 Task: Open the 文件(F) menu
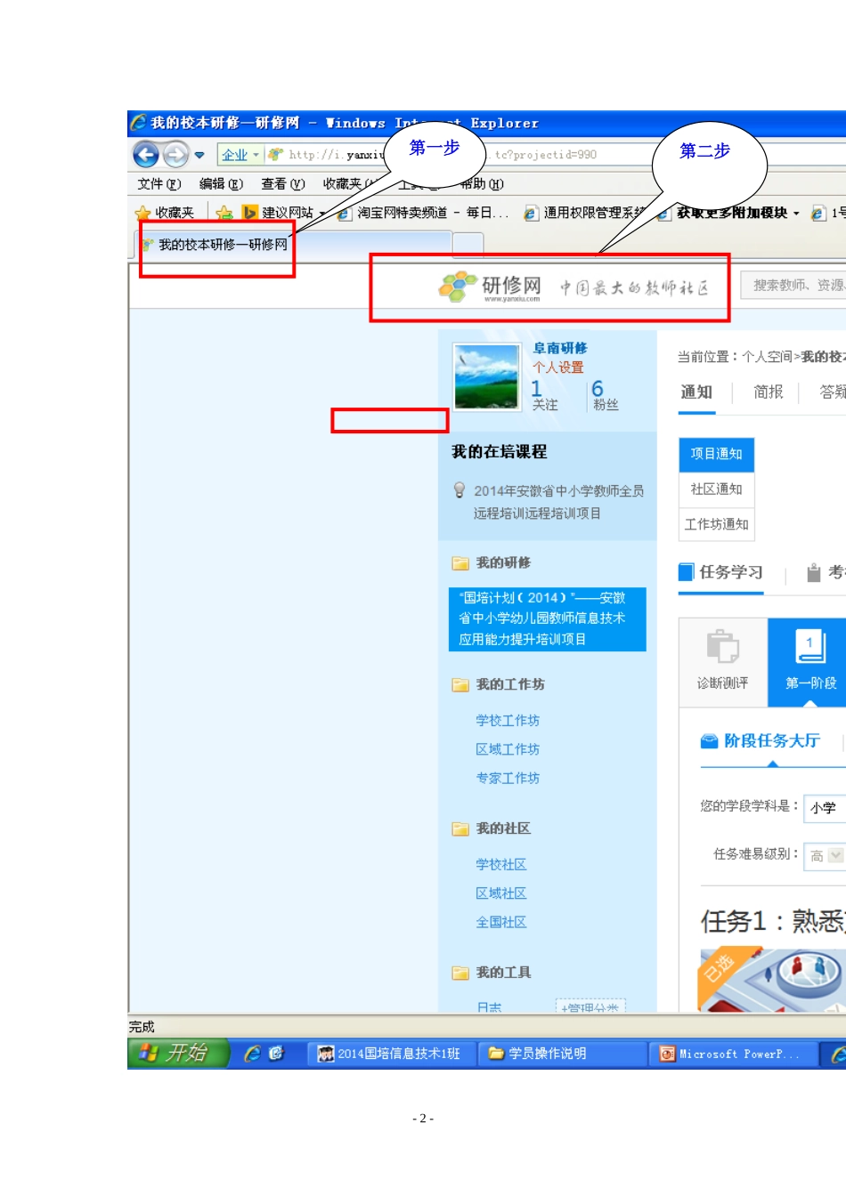(x=159, y=184)
